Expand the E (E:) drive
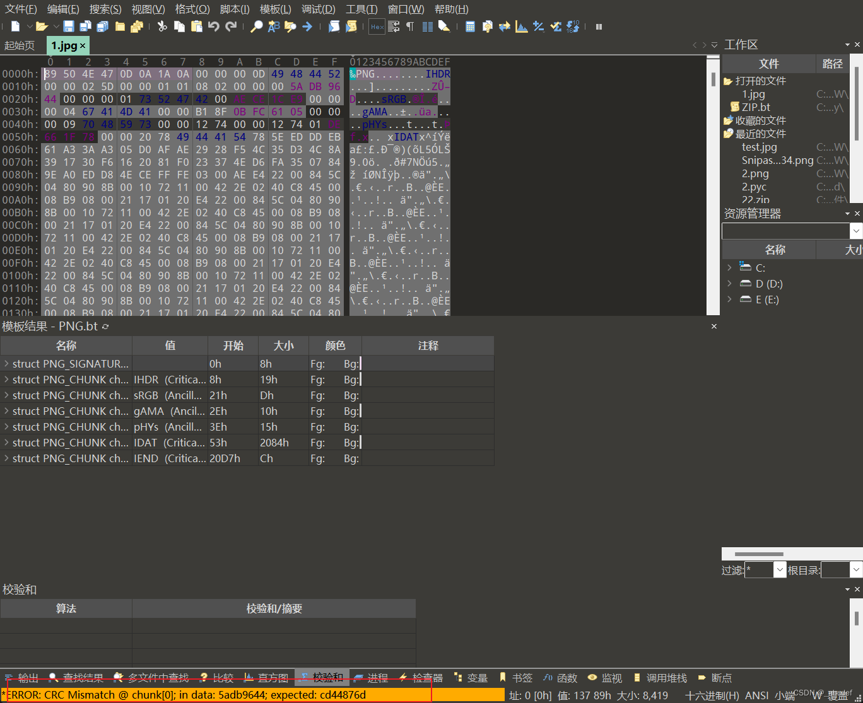Image resolution: width=863 pixels, height=703 pixels. (730, 299)
